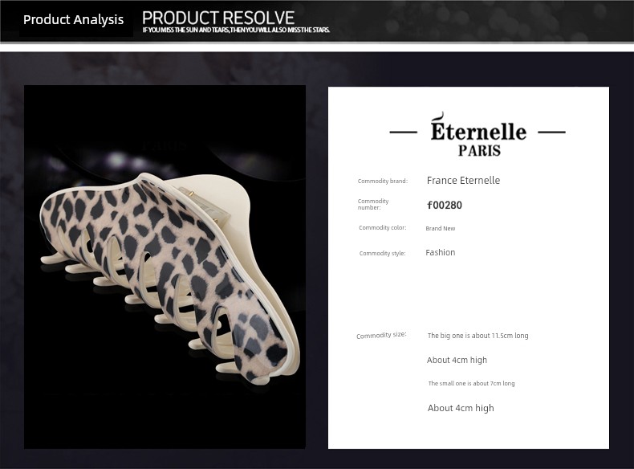
Task: Click the dash right of Eternelle logo
Action: 551,132
